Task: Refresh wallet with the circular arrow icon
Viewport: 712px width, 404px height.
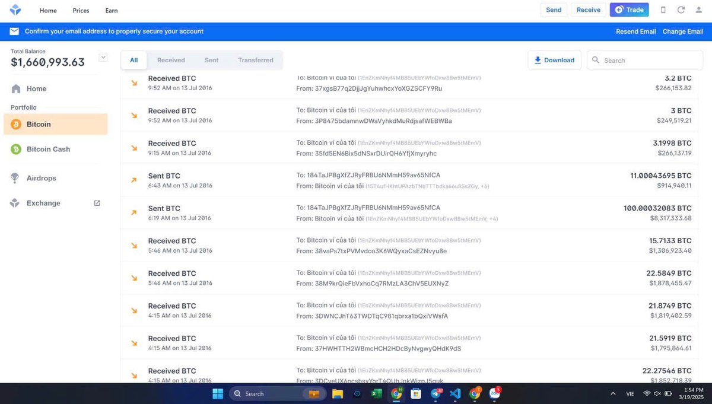Action: [681, 10]
